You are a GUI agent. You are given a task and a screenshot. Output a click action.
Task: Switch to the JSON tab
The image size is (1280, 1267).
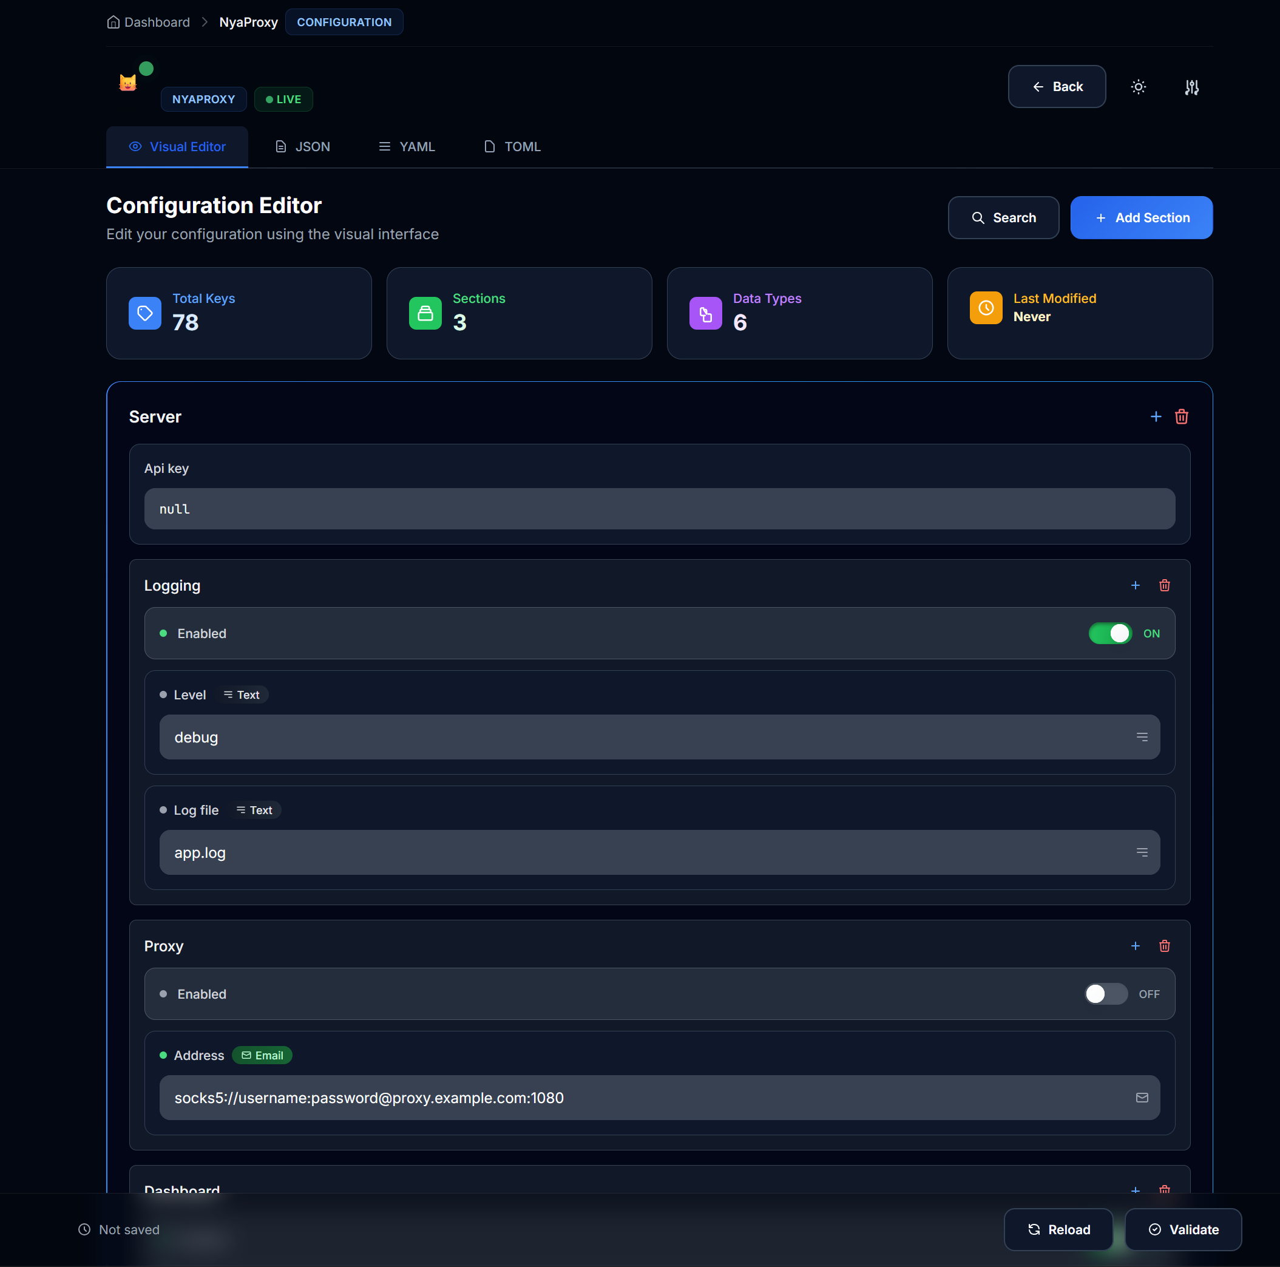(303, 146)
